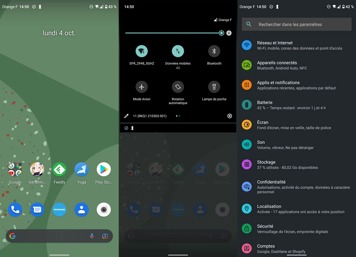Image resolution: width=356 pixels, height=257 pixels.
Task: Tap the build number 11 (RKQ1.210503.001)
Action: click(x=150, y=116)
